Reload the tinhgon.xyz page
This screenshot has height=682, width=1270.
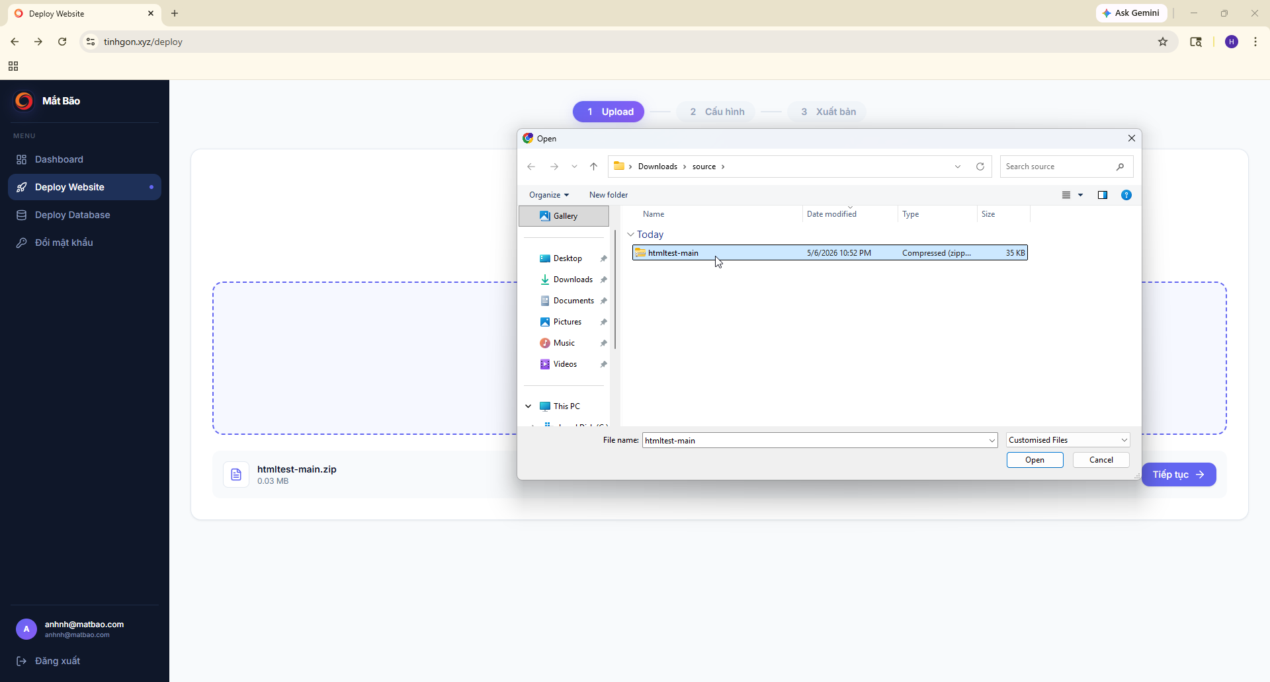62,42
